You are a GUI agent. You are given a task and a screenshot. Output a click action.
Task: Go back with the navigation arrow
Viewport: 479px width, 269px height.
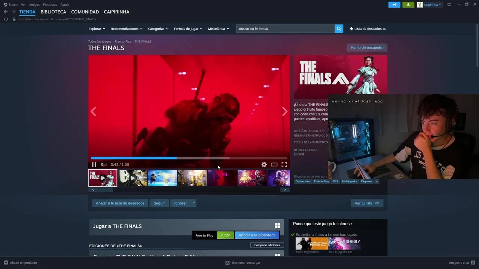pos(6,12)
